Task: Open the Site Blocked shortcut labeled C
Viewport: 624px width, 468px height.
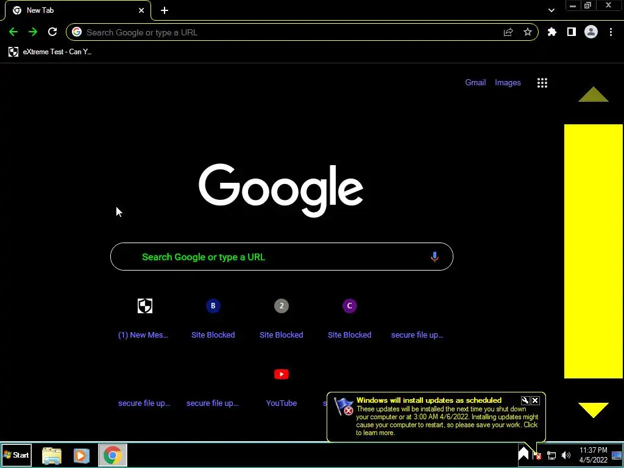Action: 349,318
